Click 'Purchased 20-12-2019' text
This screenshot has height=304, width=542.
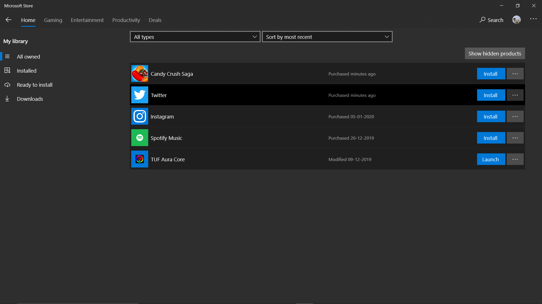pyautogui.click(x=351, y=138)
